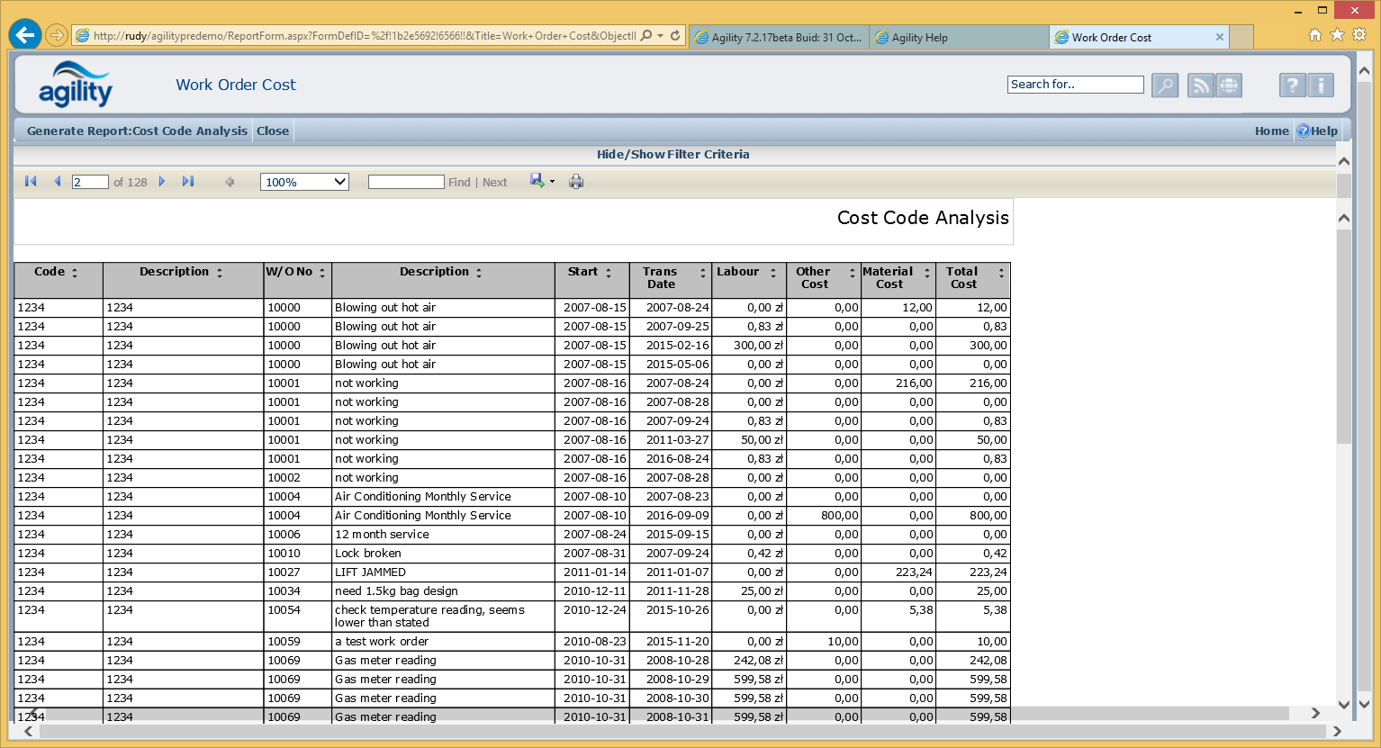Sort by the Total Cost column
Screen dimensions: 1381x748
(x=1001, y=273)
